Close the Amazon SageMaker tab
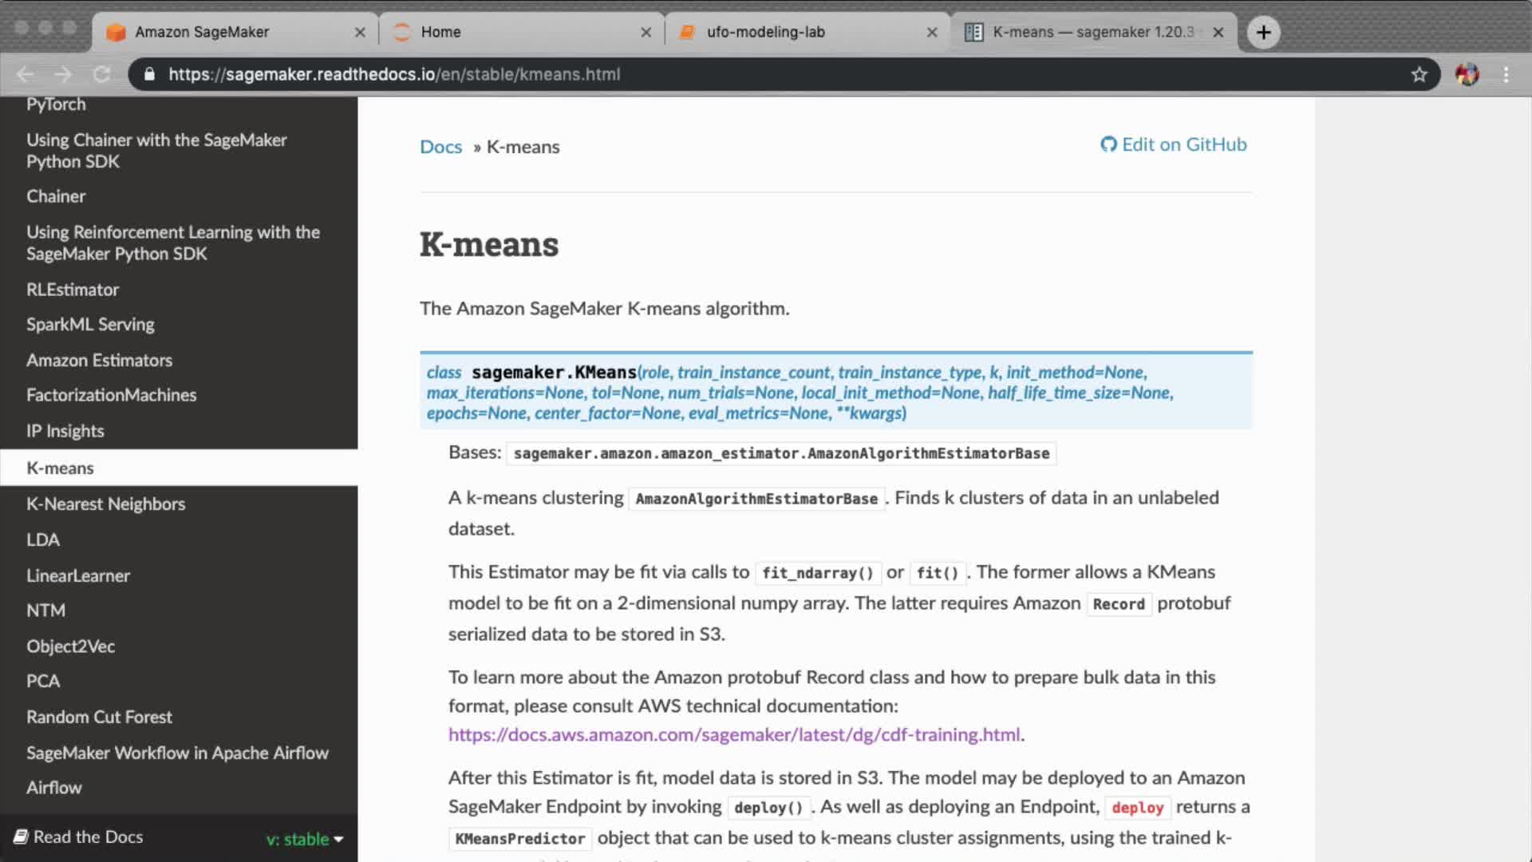The height and width of the screenshot is (862, 1532). tap(360, 32)
